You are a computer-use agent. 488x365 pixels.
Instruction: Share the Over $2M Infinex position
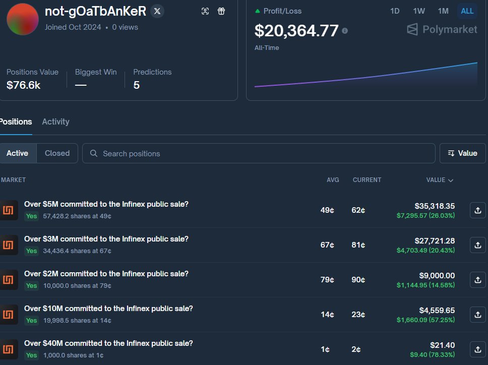point(478,280)
